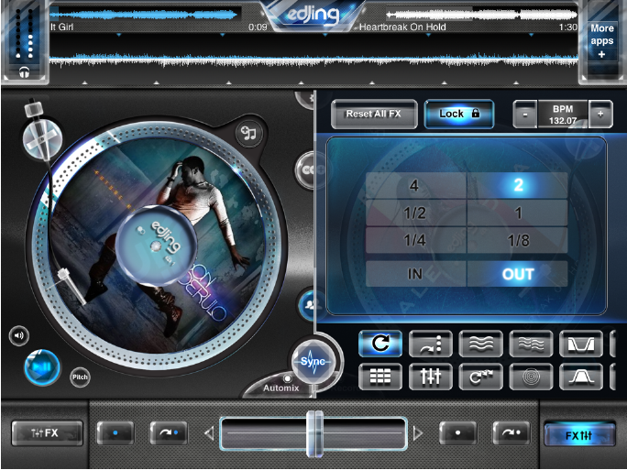Open the cue jump effect with dotted arrow

431,344
